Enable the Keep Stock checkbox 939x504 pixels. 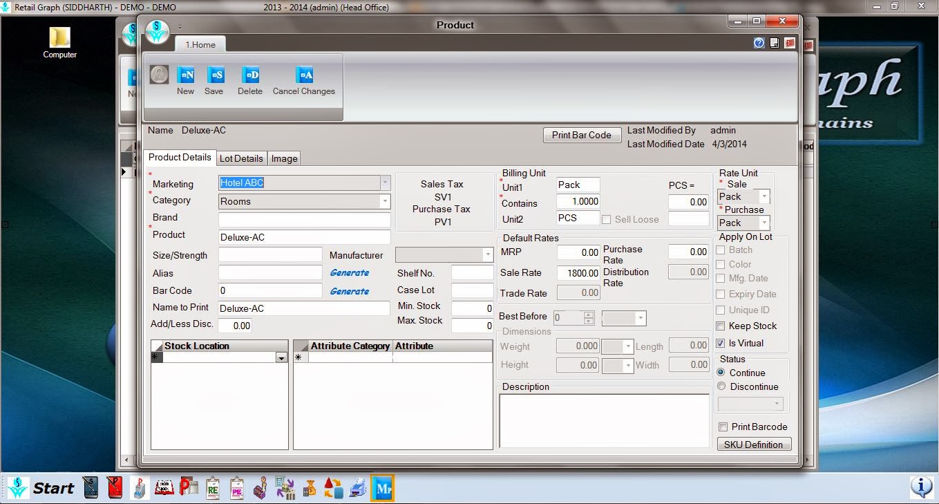pyautogui.click(x=721, y=326)
